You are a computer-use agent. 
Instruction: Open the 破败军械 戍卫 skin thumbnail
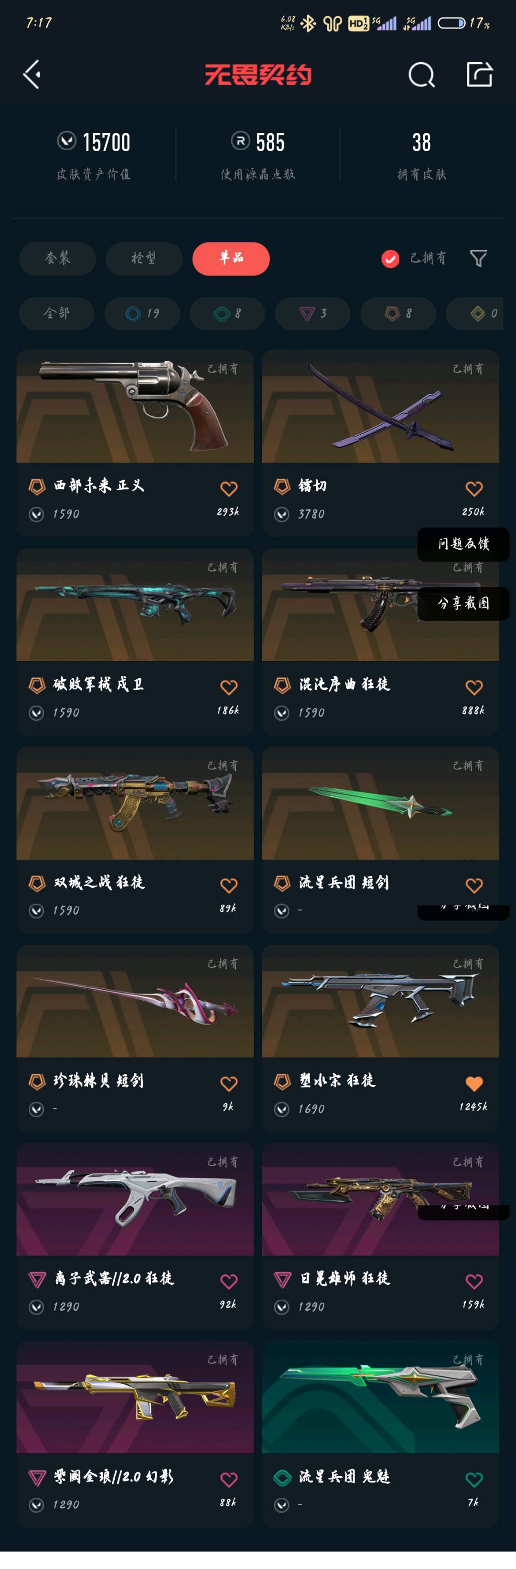pos(135,605)
